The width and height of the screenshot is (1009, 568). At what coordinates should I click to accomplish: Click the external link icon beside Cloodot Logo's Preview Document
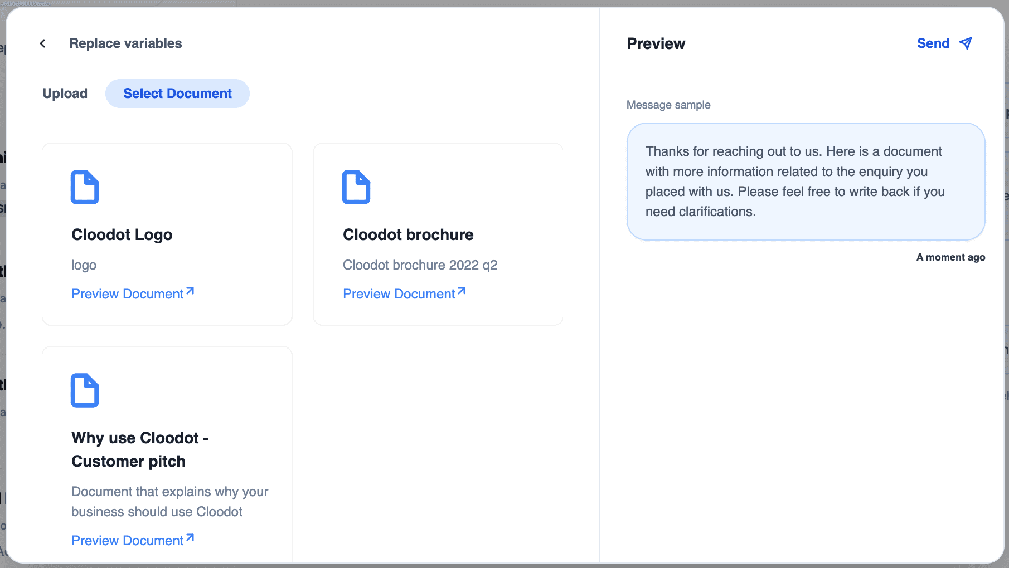point(190,290)
